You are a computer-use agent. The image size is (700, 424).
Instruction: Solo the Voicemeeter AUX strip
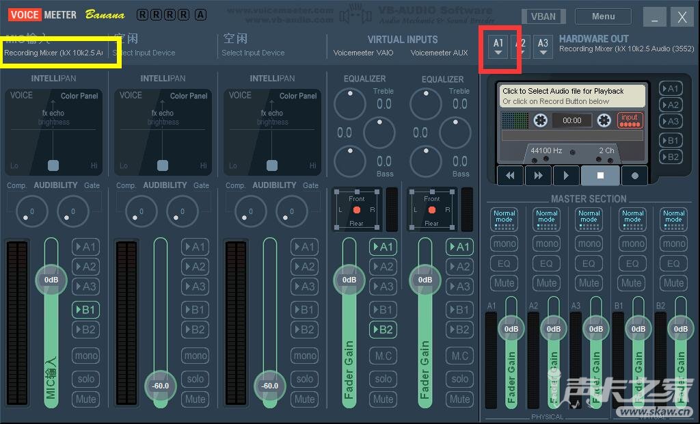click(x=459, y=379)
